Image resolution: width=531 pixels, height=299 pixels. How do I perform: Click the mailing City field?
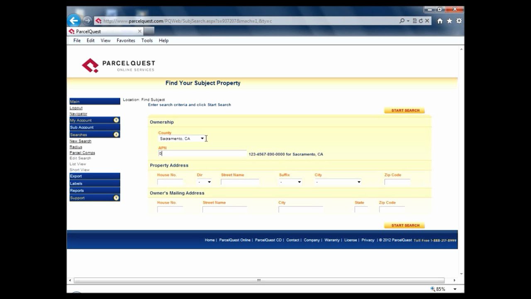pyautogui.click(x=301, y=210)
